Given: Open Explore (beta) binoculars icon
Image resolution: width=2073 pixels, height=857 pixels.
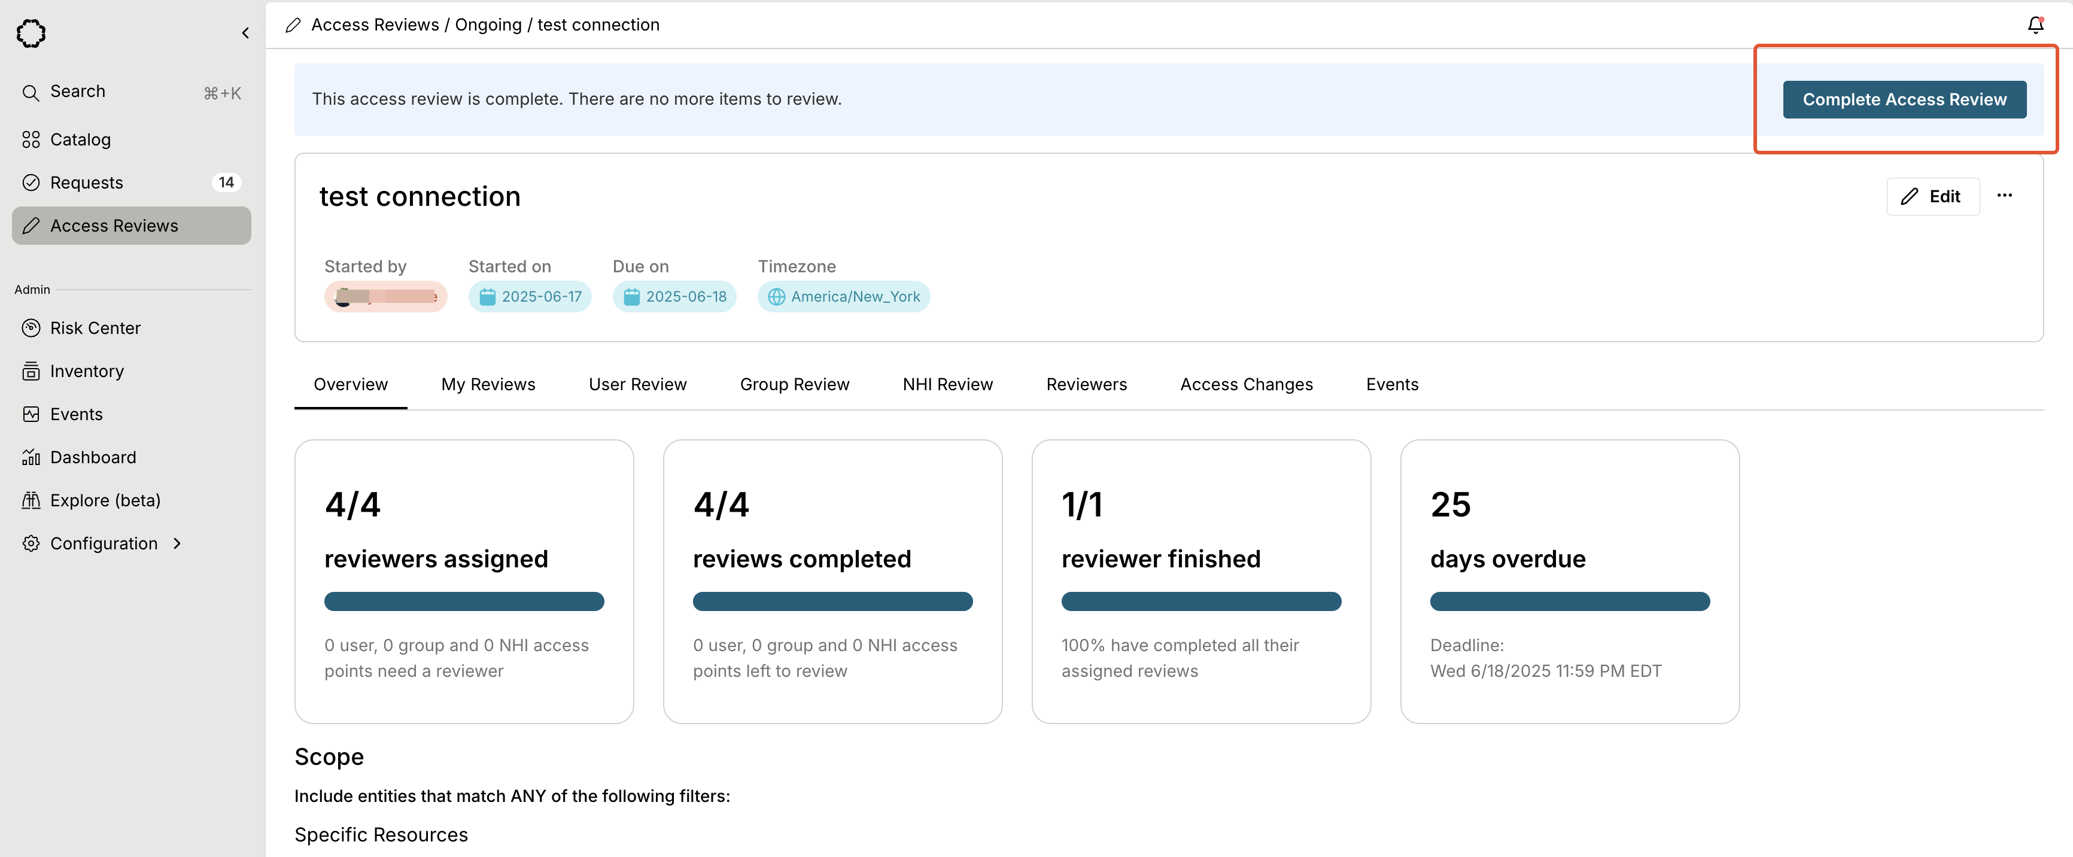Looking at the screenshot, I should click(31, 500).
